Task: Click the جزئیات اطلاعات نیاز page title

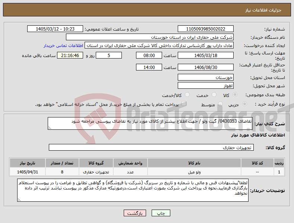Action: coord(263,10)
